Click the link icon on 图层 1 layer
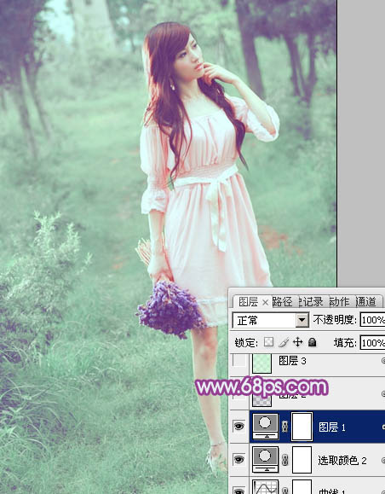The width and height of the screenshot is (385, 494). tap(284, 427)
